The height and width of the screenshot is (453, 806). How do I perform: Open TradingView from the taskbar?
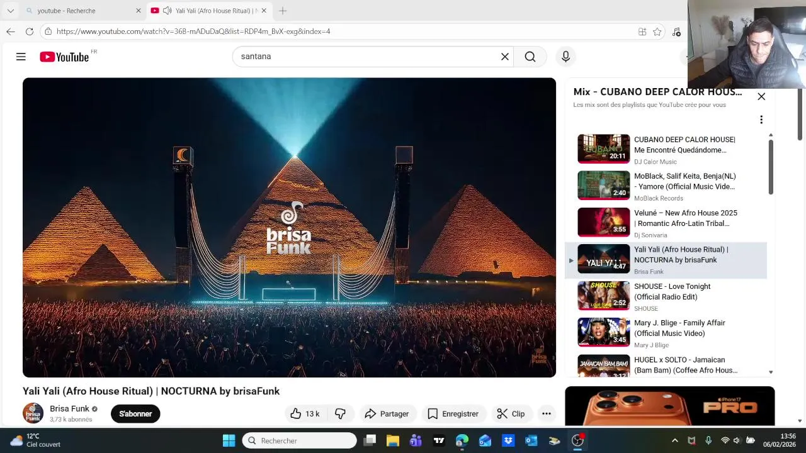pyautogui.click(x=439, y=440)
